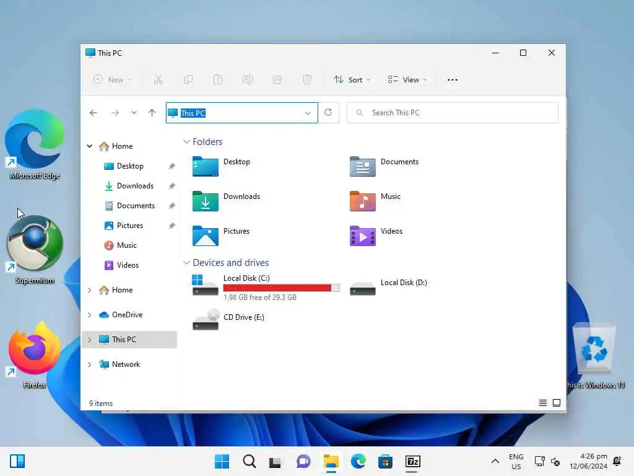Click ENG US language indicator
Screen dimensions: 634x476
pyautogui.click(x=516, y=461)
